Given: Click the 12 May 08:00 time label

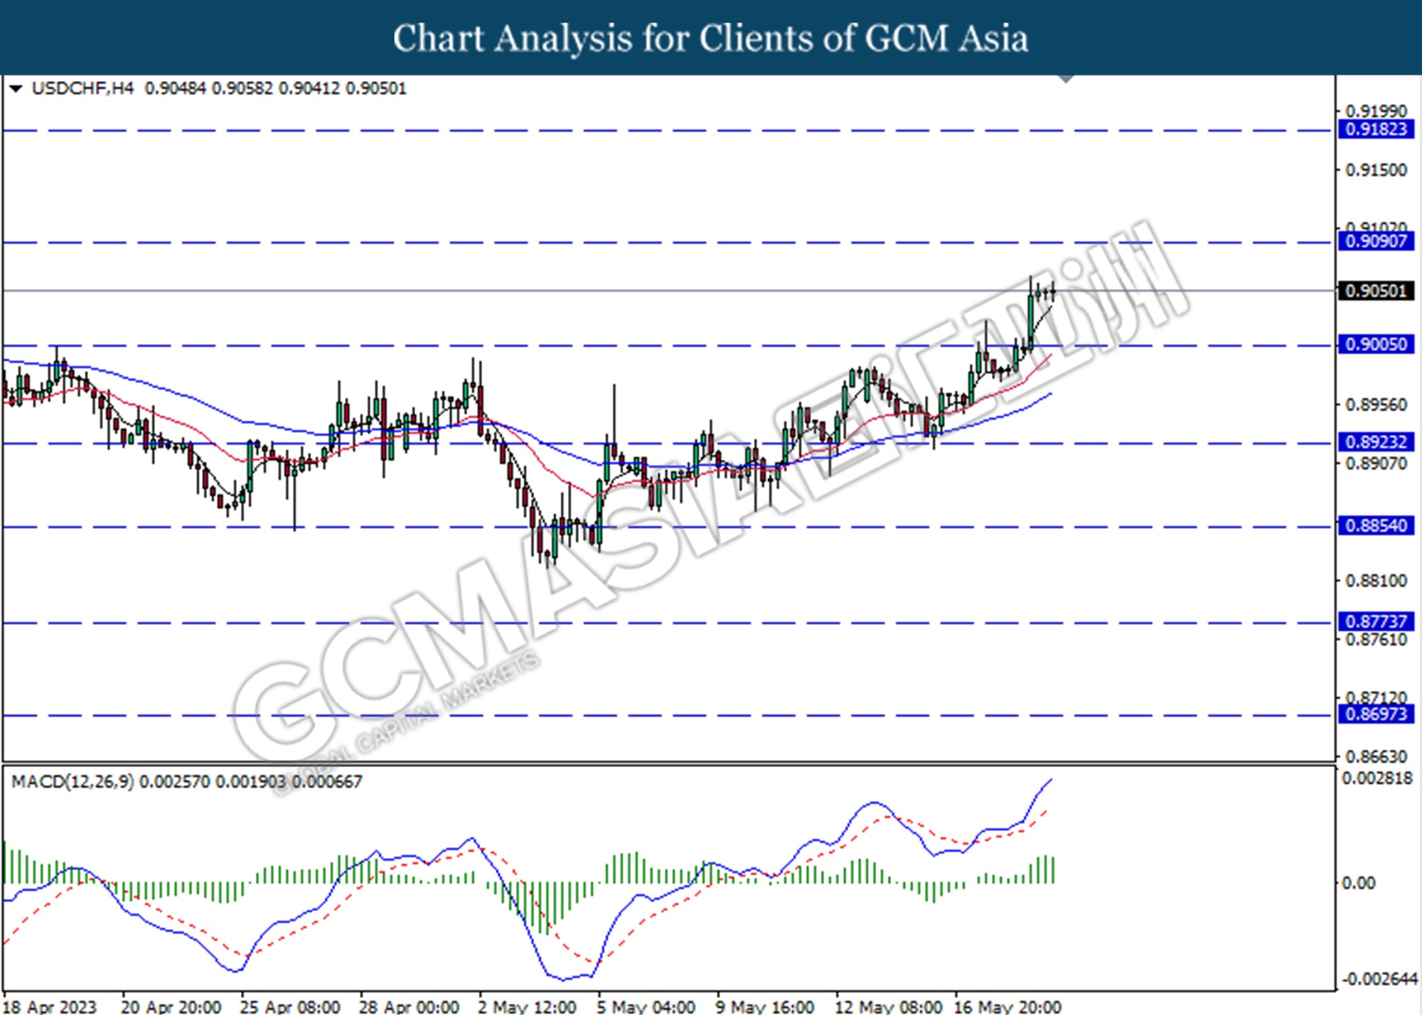Looking at the screenshot, I should [x=888, y=1006].
